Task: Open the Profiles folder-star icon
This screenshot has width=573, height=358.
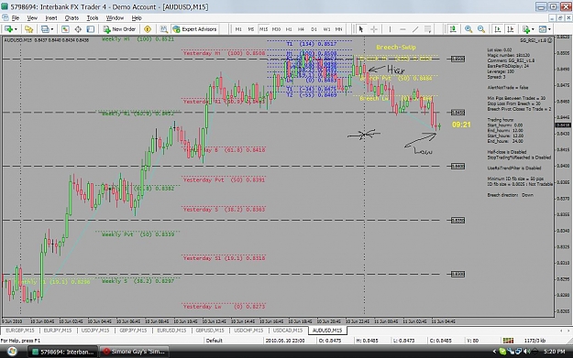Action: (28, 29)
